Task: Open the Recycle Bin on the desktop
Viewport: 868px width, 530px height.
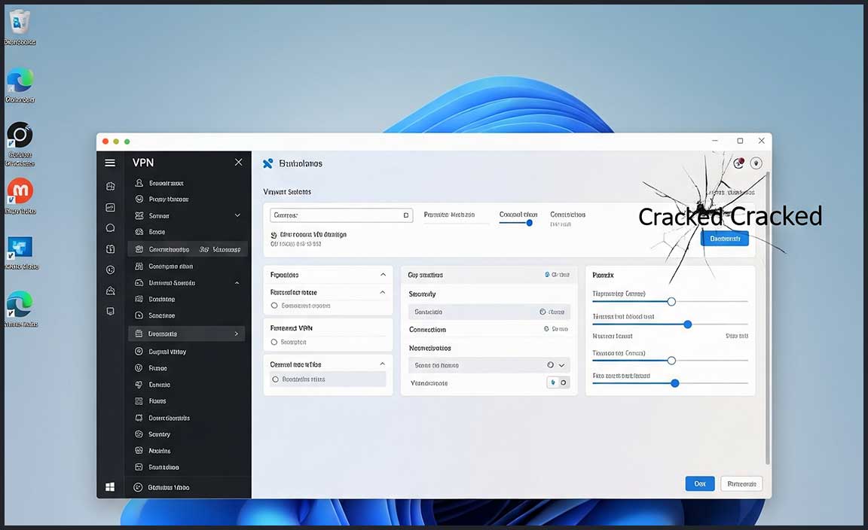Action: [20, 27]
